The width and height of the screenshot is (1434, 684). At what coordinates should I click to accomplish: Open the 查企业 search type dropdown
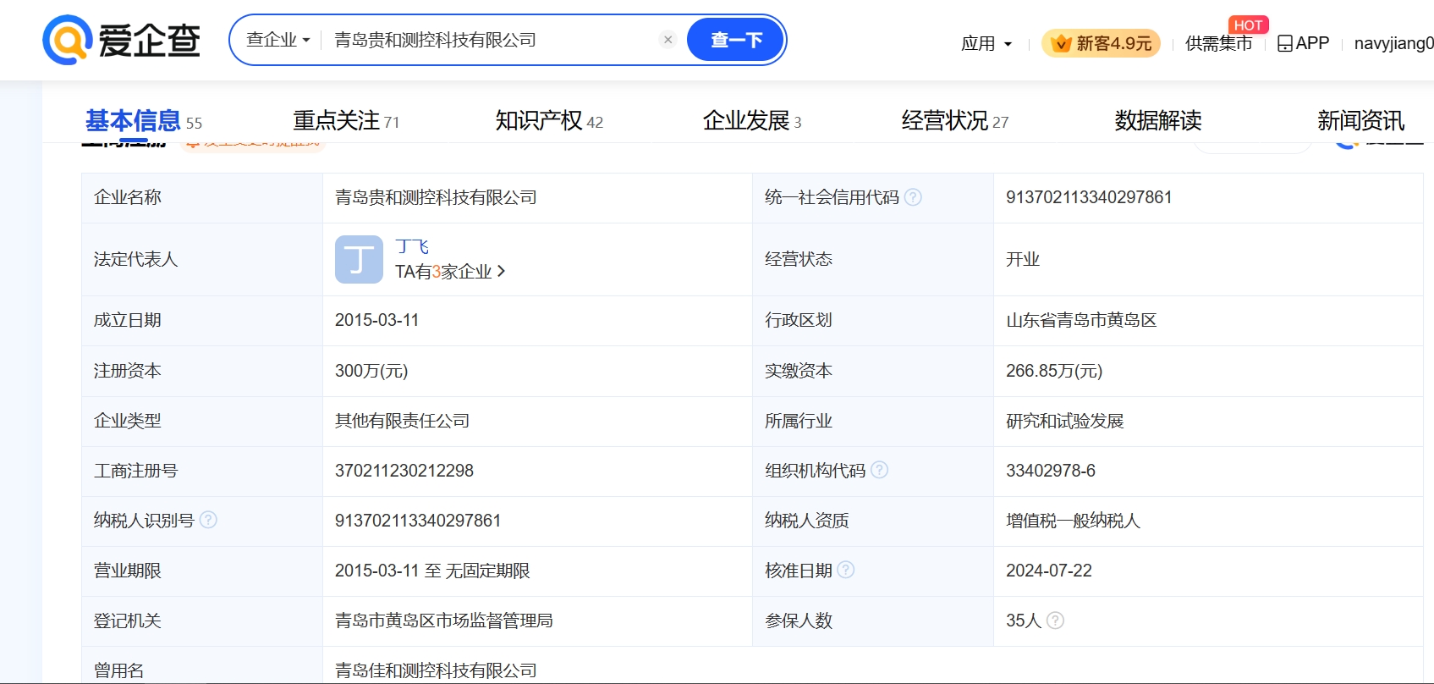tap(277, 40)
